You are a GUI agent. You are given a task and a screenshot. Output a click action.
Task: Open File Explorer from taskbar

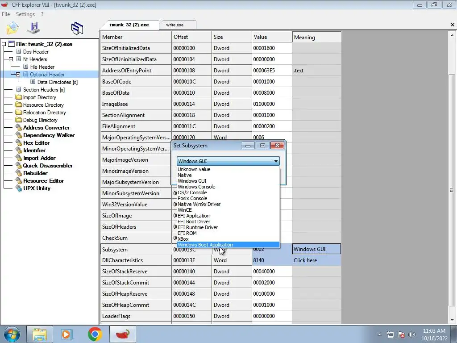tap(40, 334)
